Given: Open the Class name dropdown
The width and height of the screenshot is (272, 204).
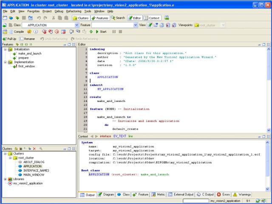Looking at the screenshot, I should 76,25.
